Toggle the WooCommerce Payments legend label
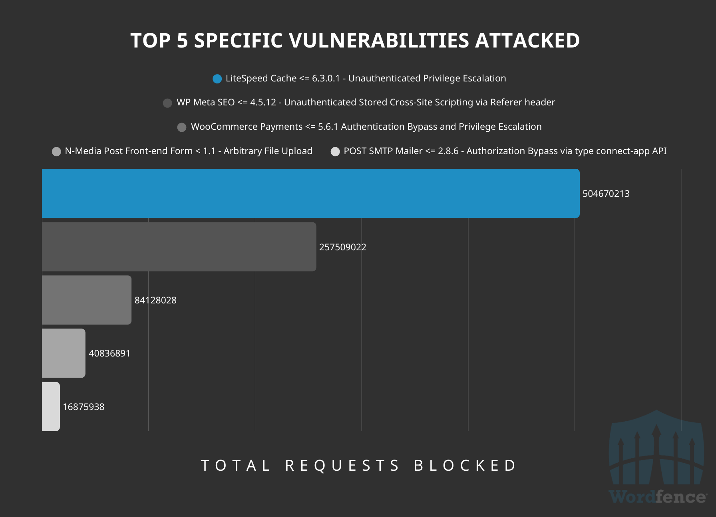 pos(366,127)
